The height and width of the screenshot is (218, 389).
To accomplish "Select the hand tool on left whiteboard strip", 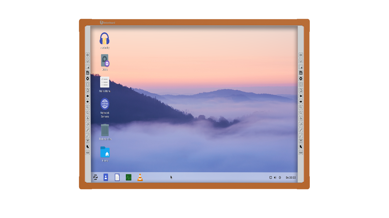I will pos(88,119).
